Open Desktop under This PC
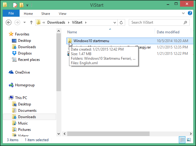 [x=24, y=104]
